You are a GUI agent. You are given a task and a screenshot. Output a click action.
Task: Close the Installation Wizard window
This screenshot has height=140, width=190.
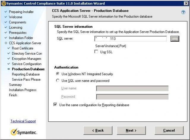(186, 3)
